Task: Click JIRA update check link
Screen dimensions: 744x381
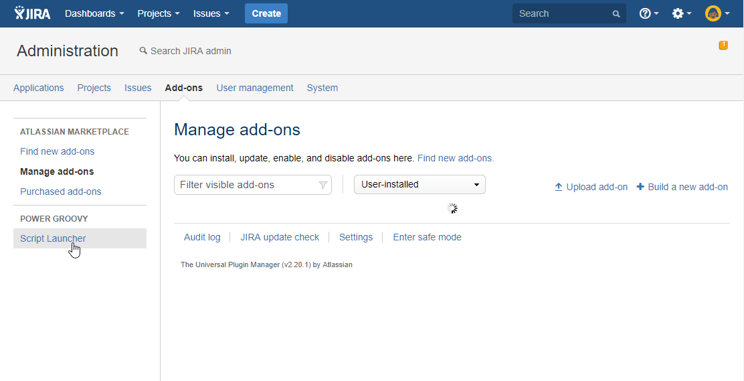Action: [280, 237]
